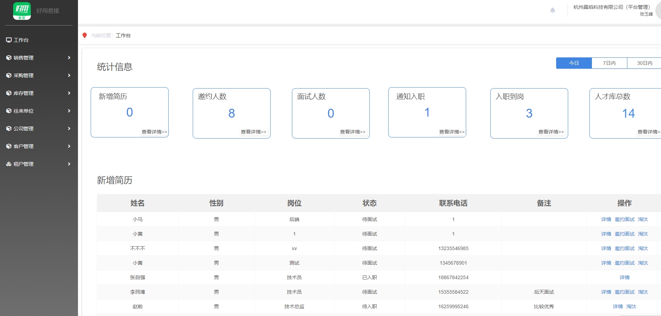The width and height of the screenshot is (661, 316).
Task: Click phone number 13235546985
Action: pyautogui.click(x=453, y=248)
